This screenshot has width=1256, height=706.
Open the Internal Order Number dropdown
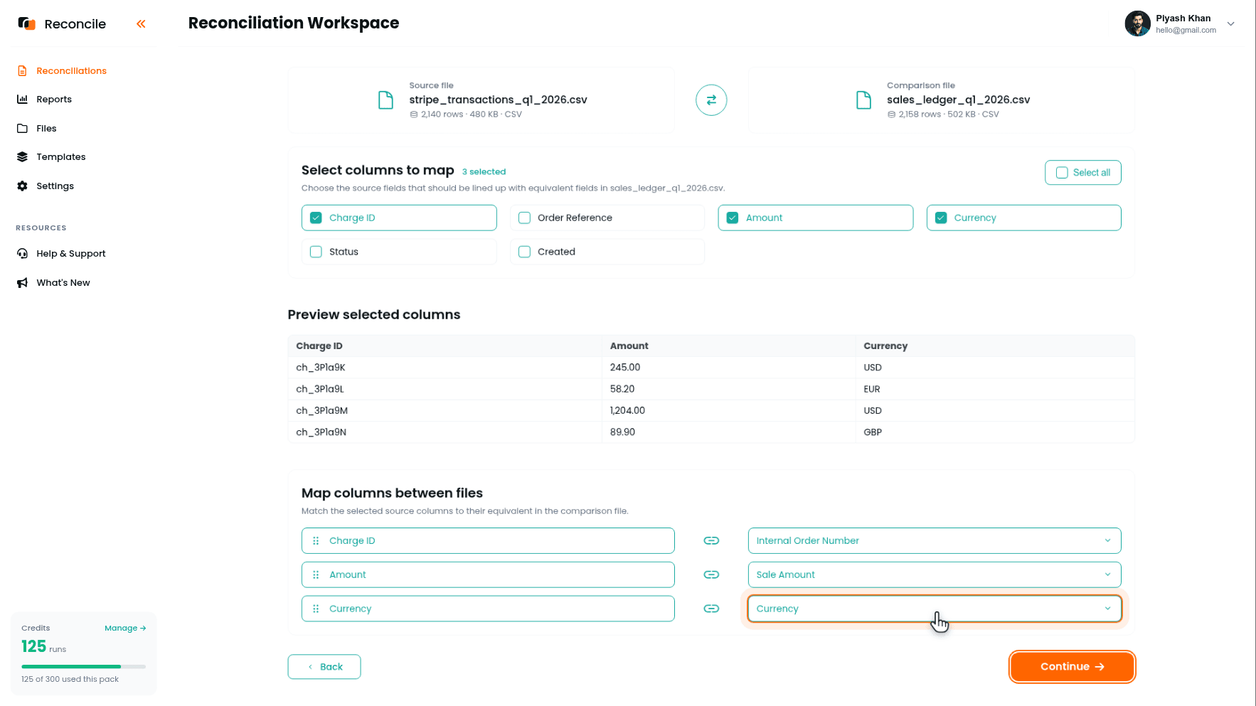935,541
